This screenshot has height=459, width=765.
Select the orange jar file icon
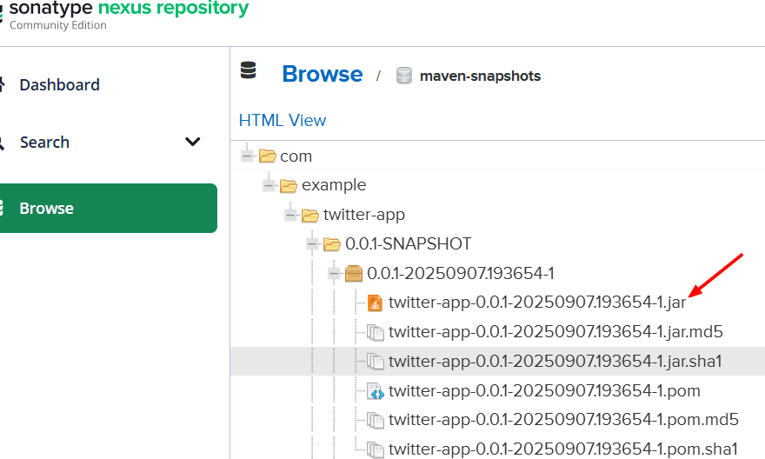(375, 303)
